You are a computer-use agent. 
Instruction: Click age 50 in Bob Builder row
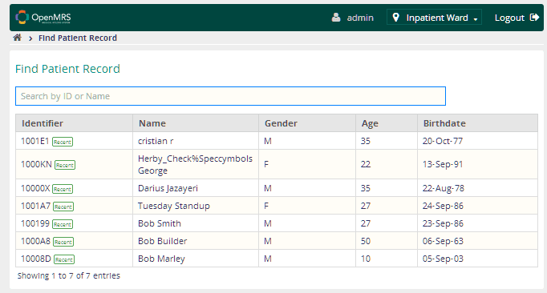coord(366,241)
